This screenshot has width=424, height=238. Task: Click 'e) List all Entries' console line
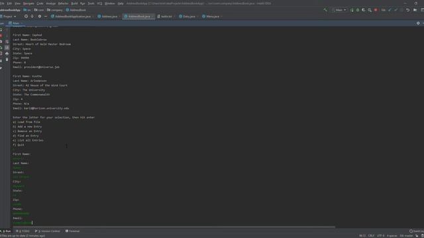[x=28, y=141]
